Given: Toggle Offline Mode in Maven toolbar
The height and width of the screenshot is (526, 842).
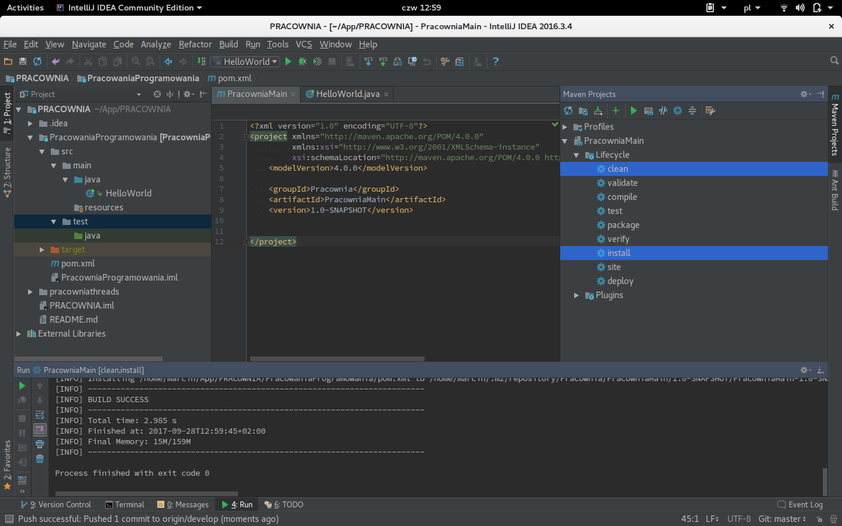Looking at the screenshot, I should [x=663, y=110].
